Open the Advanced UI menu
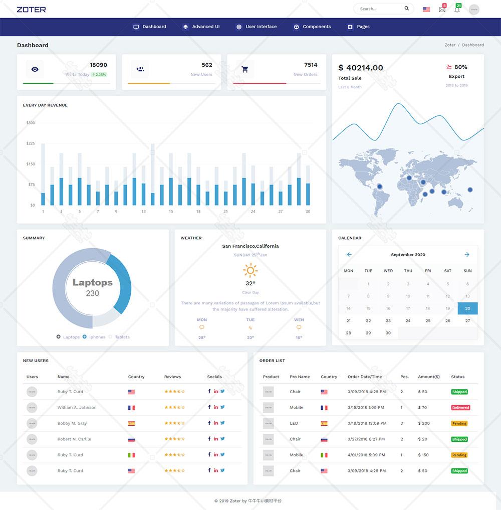Screen dimensions: 501x510 201,27
